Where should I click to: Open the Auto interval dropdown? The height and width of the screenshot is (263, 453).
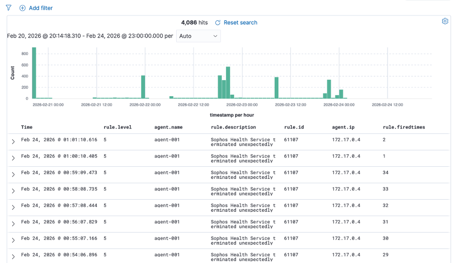pos(198,36)
